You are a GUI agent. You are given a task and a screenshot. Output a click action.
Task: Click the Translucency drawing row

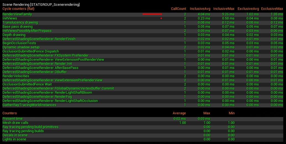143,23
